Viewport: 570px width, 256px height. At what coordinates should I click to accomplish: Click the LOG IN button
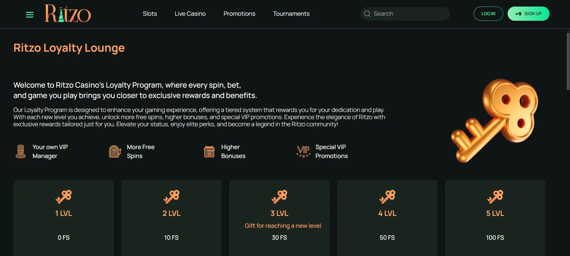[488, 14]
